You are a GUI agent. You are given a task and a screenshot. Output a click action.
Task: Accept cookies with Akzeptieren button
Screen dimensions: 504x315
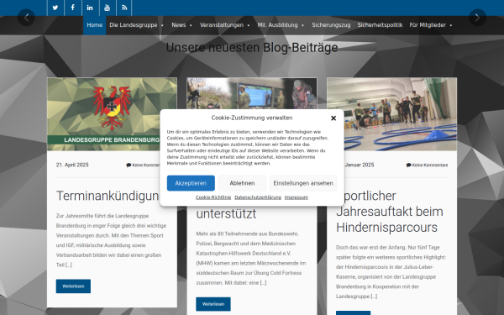tap(191, 183)
